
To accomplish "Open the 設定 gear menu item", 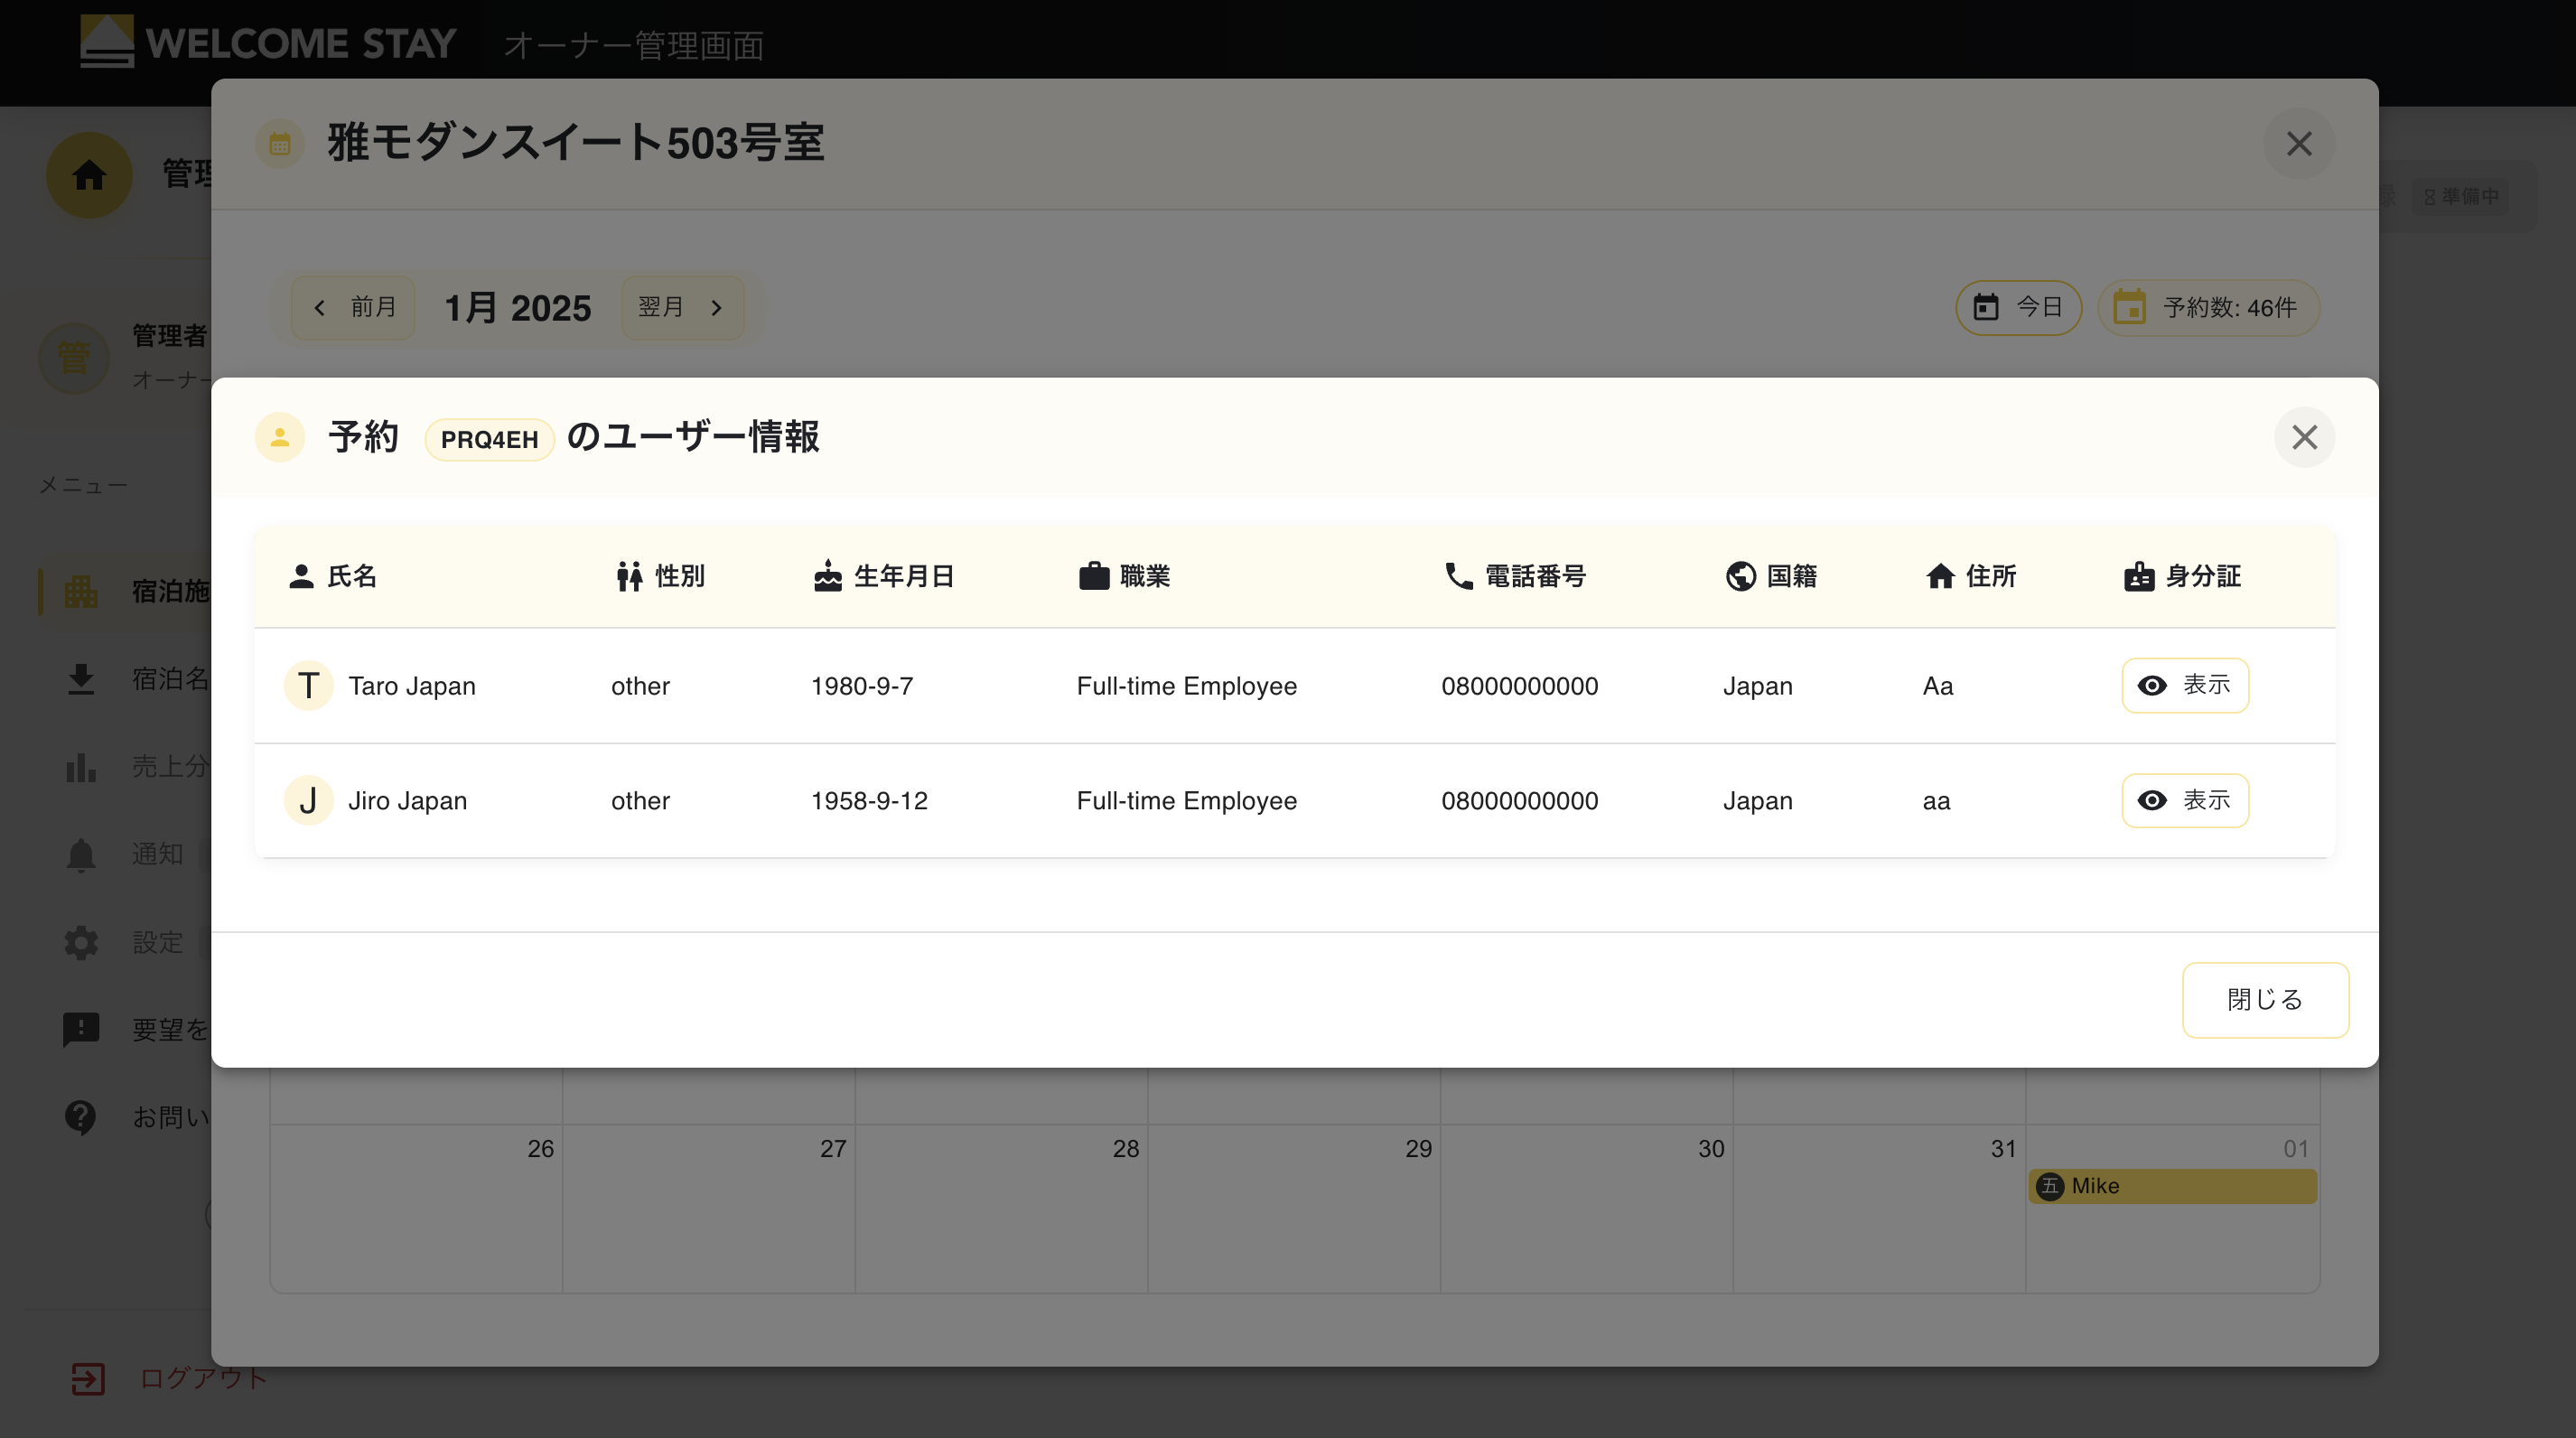I will [x=81, y=942].
